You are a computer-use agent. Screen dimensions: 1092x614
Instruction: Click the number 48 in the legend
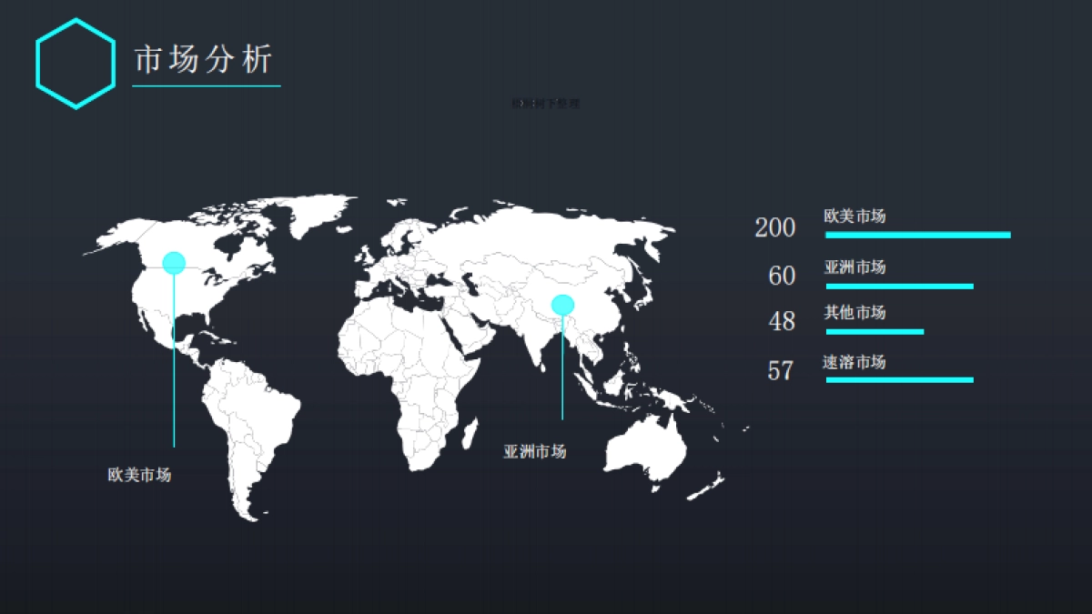(x=782, y=322)
